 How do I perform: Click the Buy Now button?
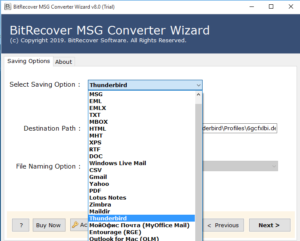tap(49, 225)
